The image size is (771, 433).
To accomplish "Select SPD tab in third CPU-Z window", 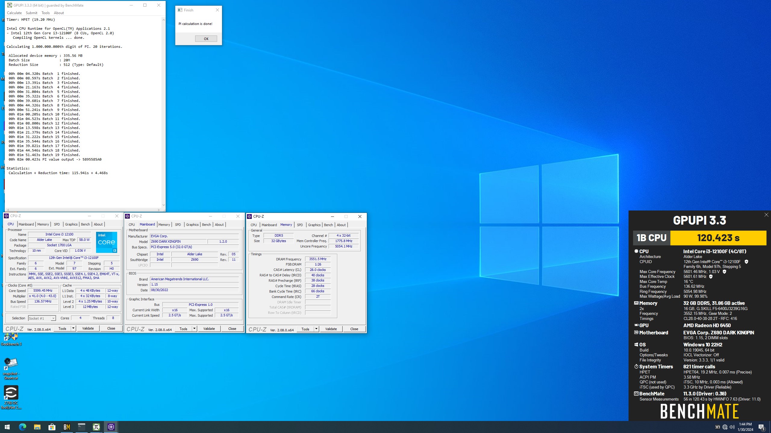I will (300, 225).
